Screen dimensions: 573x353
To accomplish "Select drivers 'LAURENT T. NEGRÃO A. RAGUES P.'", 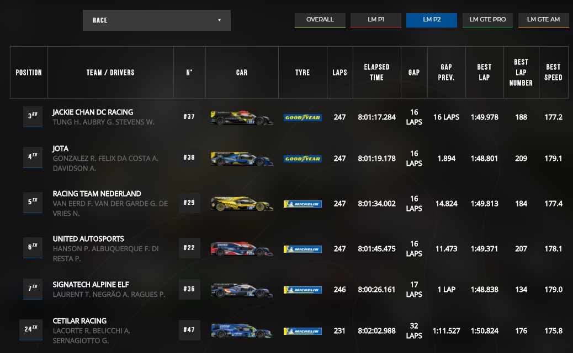I will 109,295.
